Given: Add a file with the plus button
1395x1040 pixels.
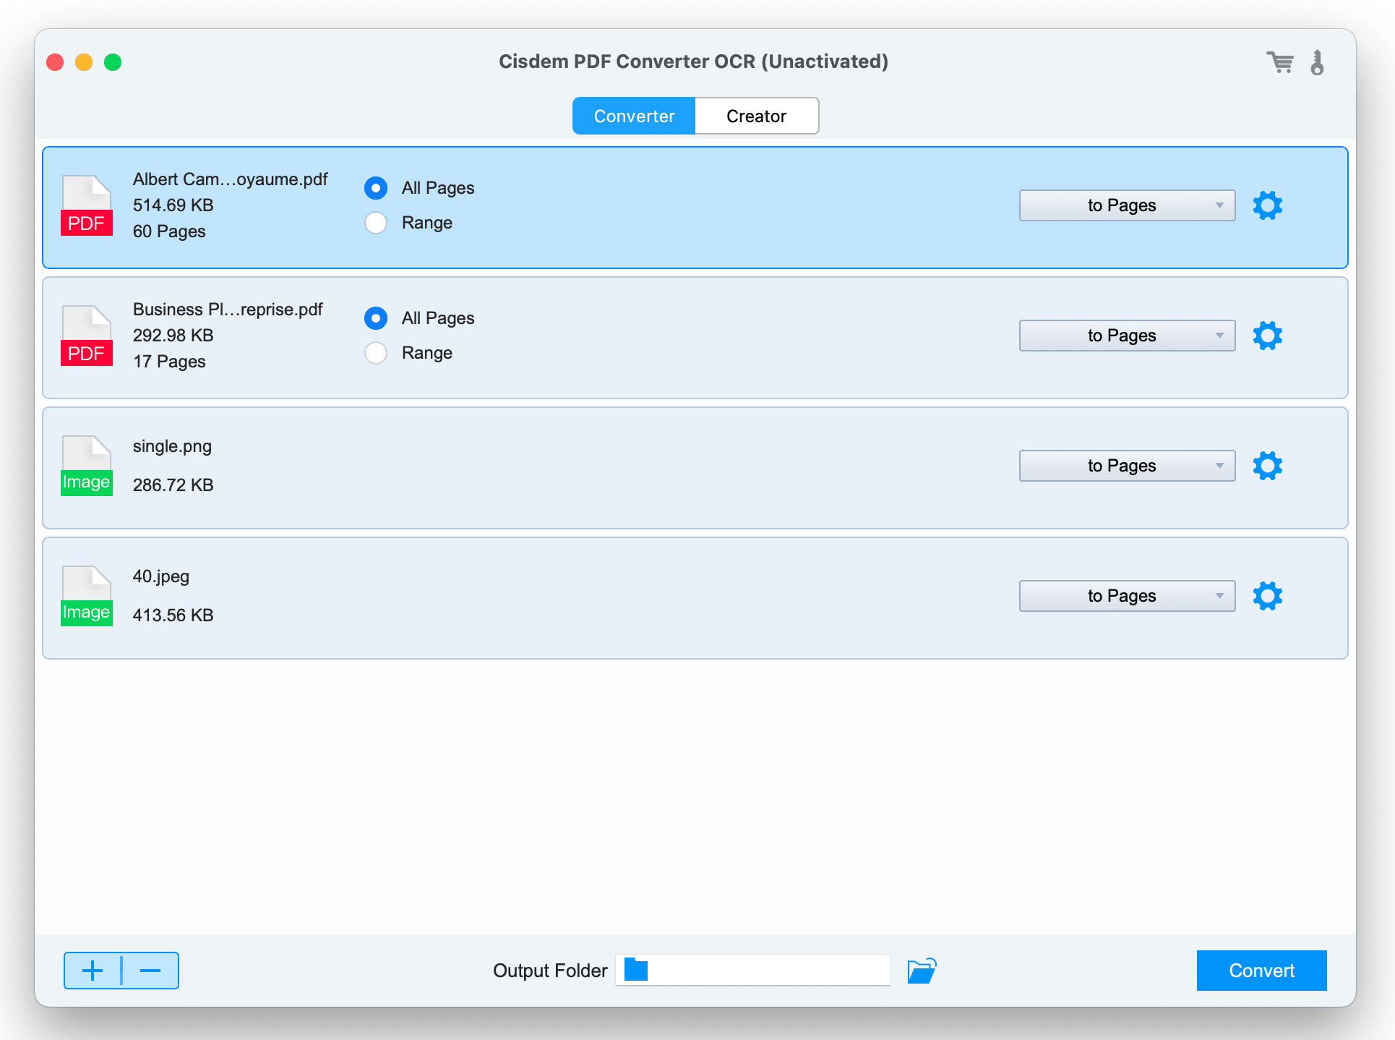Looking at the screenshot, I should (93, 971).
